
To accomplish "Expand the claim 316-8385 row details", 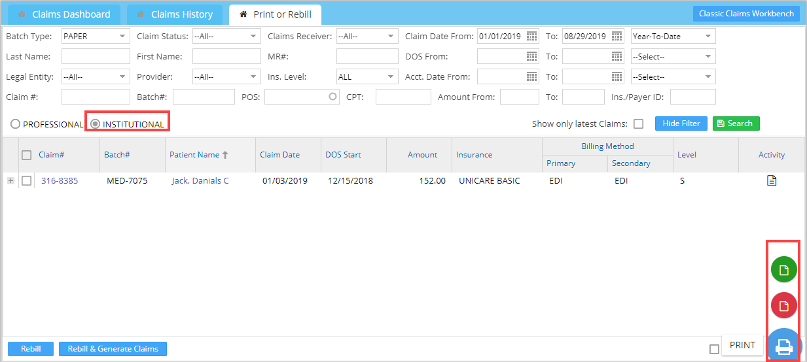I will click(10, 181).
